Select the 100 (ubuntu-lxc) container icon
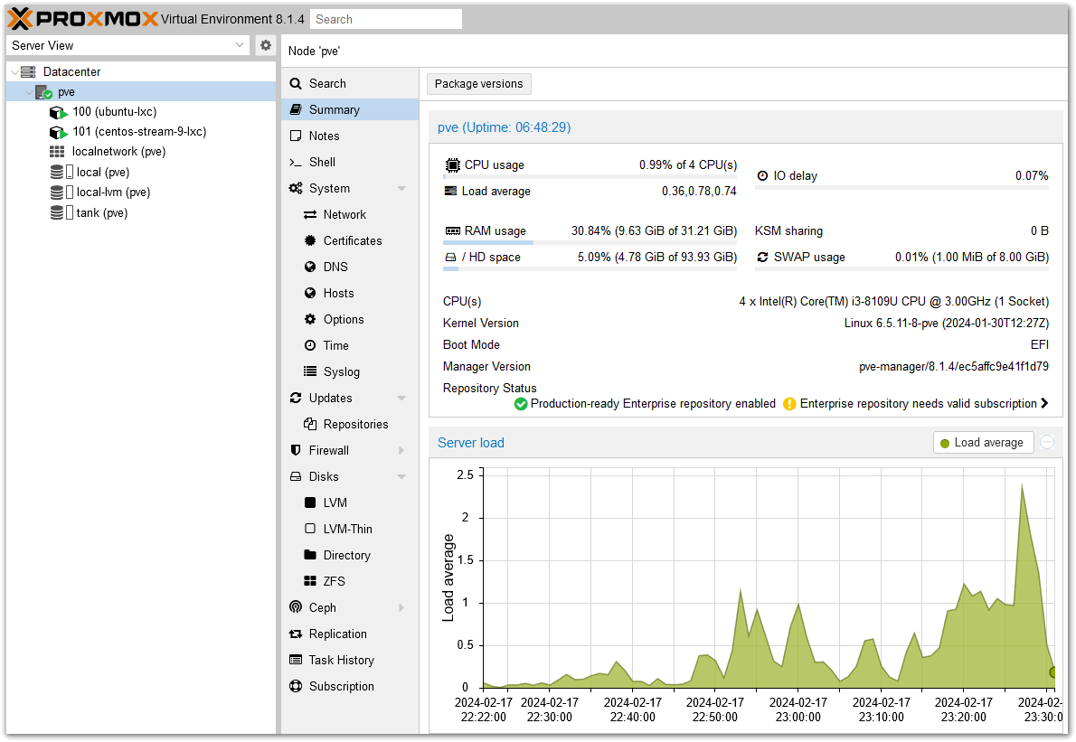Screen dimensions: 1076x742 pos(58,112)
